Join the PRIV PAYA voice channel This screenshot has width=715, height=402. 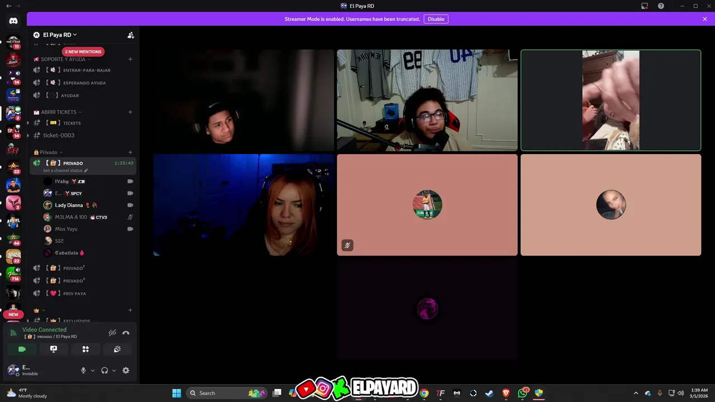[x=83, y=293]
